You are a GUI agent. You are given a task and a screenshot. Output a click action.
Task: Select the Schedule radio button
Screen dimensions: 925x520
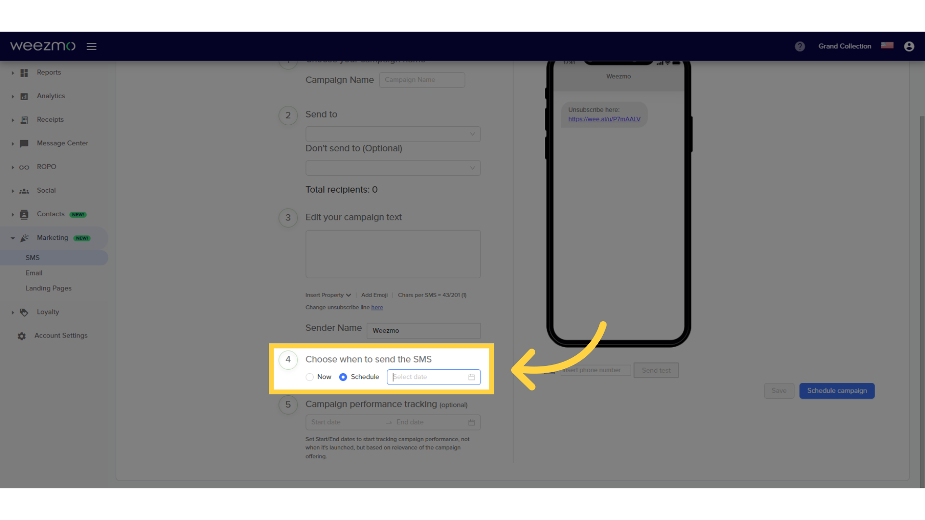[343, 377]
